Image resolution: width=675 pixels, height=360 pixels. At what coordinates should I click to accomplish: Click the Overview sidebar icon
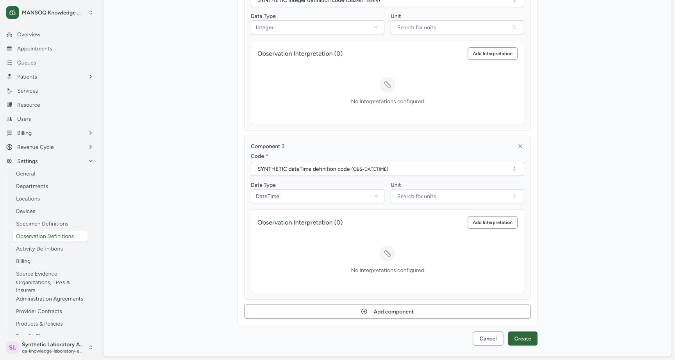pos(9,34)
